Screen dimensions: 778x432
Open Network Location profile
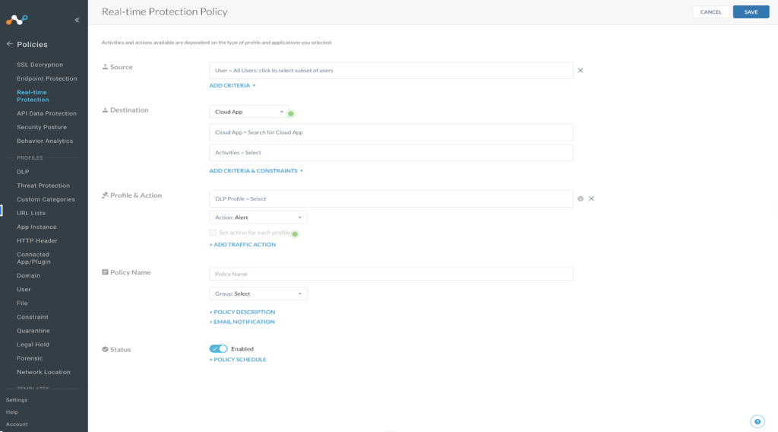click(x=43, y=373)
